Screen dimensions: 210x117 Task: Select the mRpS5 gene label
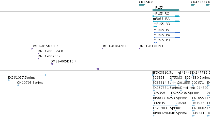tap(158, 8)
